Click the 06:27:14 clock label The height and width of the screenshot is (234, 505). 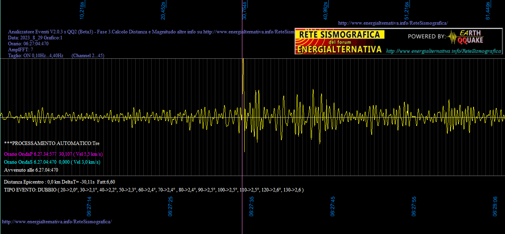pos(89,206)
